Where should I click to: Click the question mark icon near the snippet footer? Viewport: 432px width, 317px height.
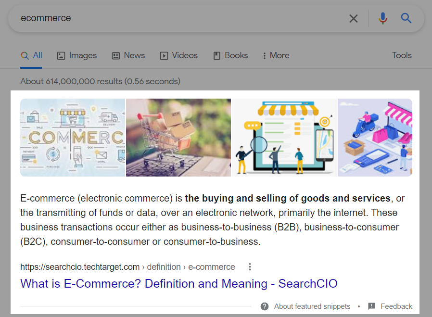(265, 306)
